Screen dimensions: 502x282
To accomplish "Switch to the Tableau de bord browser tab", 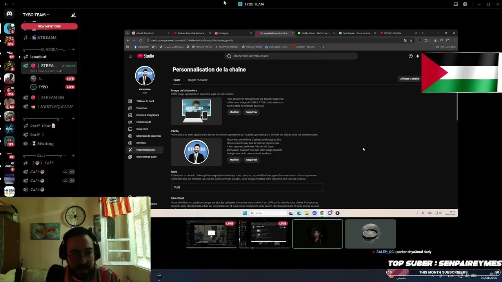I will [192, 33].
